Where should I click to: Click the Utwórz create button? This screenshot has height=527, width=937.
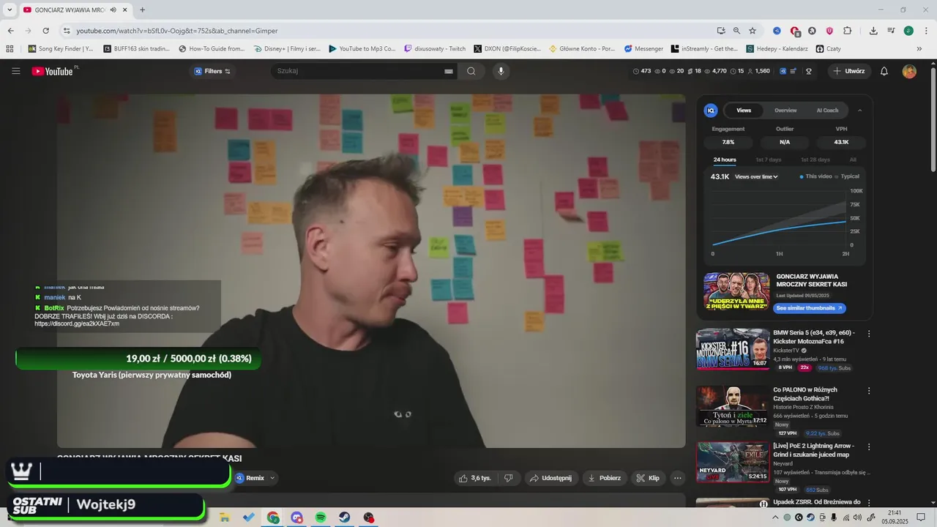click(x=849, y=71)
